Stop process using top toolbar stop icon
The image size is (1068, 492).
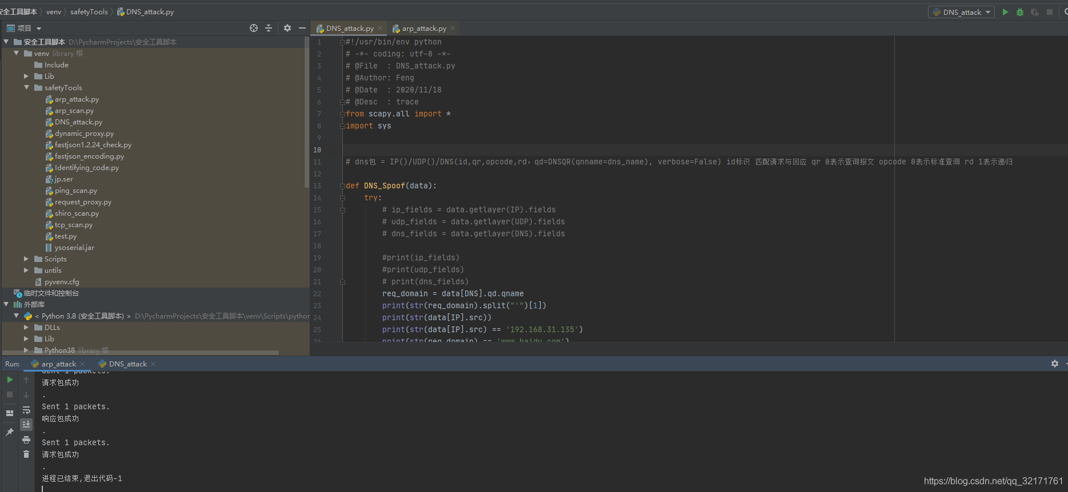1050,12
